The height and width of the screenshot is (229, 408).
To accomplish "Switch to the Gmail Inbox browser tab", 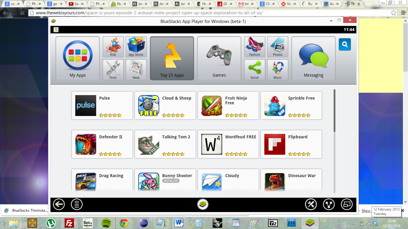I will (245, 4).
